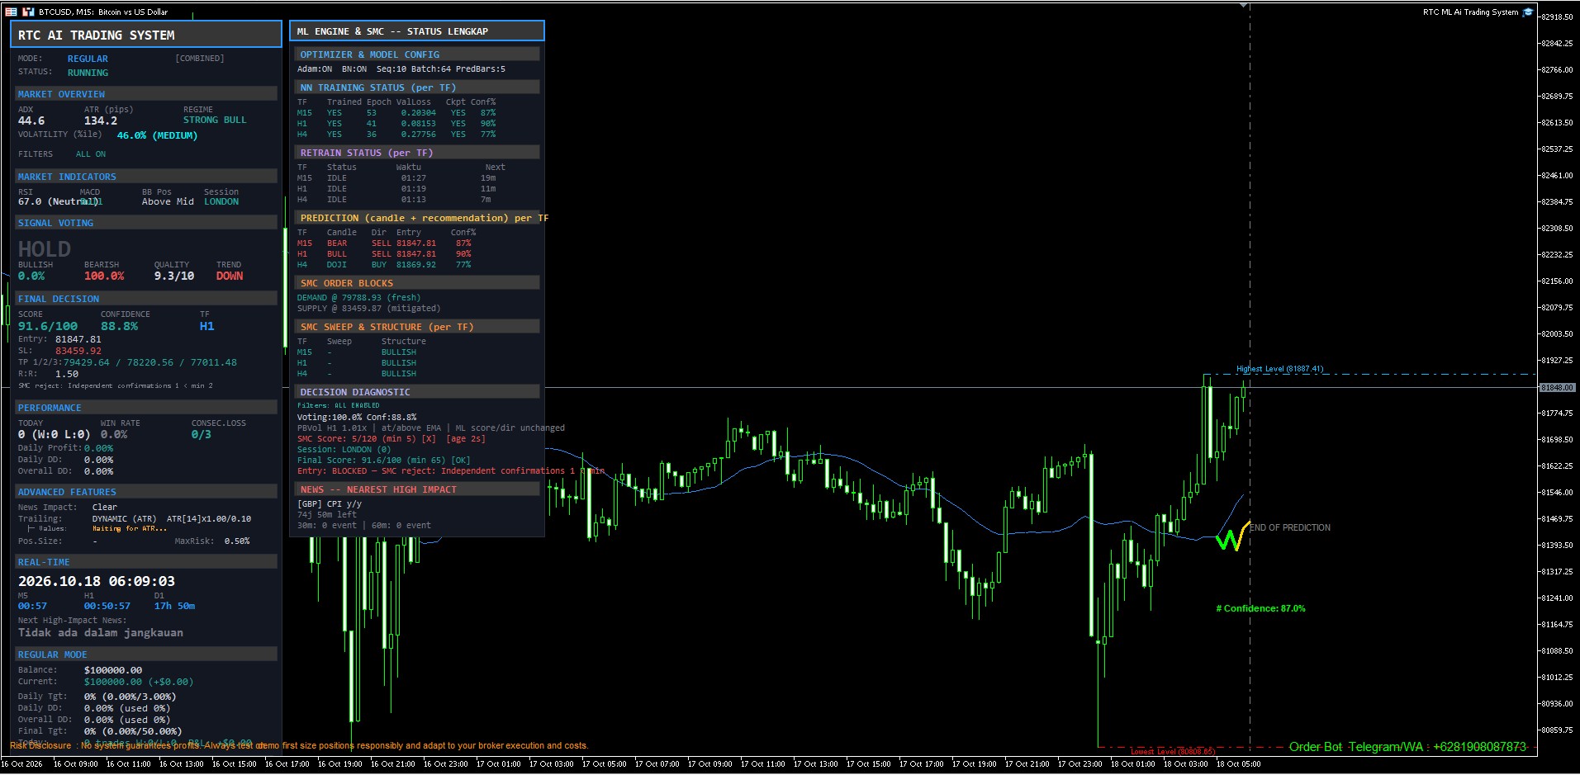Click the 18 Oct 05:00 time axis label

(1238, 764)
